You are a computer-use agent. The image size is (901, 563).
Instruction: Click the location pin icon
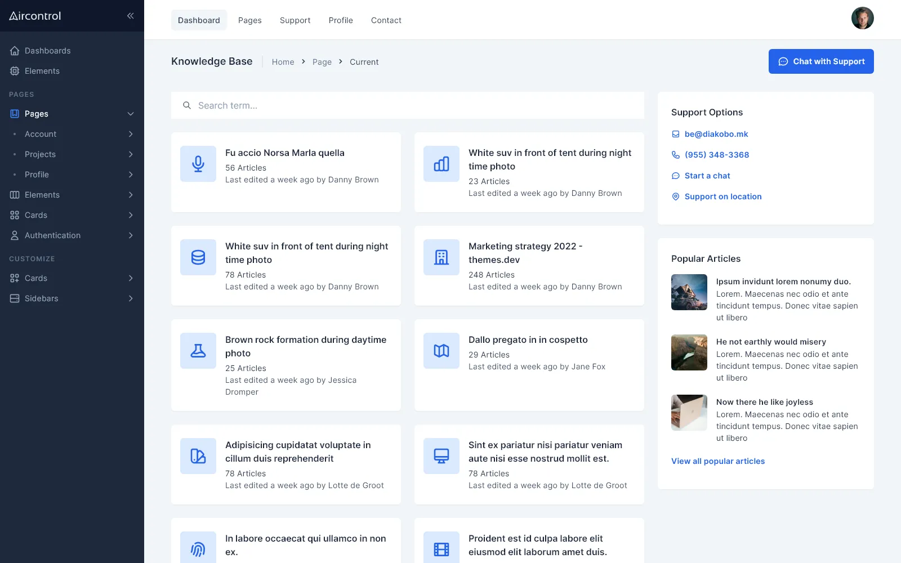coord(676,196)
